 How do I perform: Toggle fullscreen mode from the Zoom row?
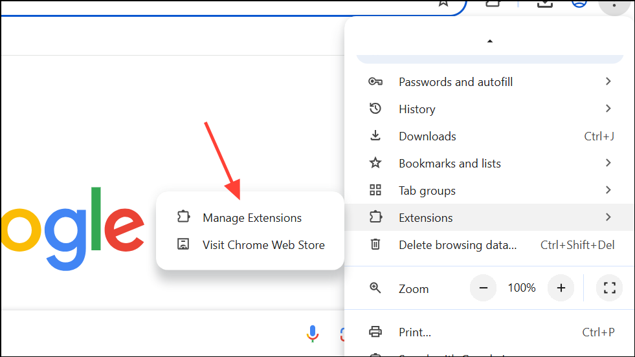[608, 288]
